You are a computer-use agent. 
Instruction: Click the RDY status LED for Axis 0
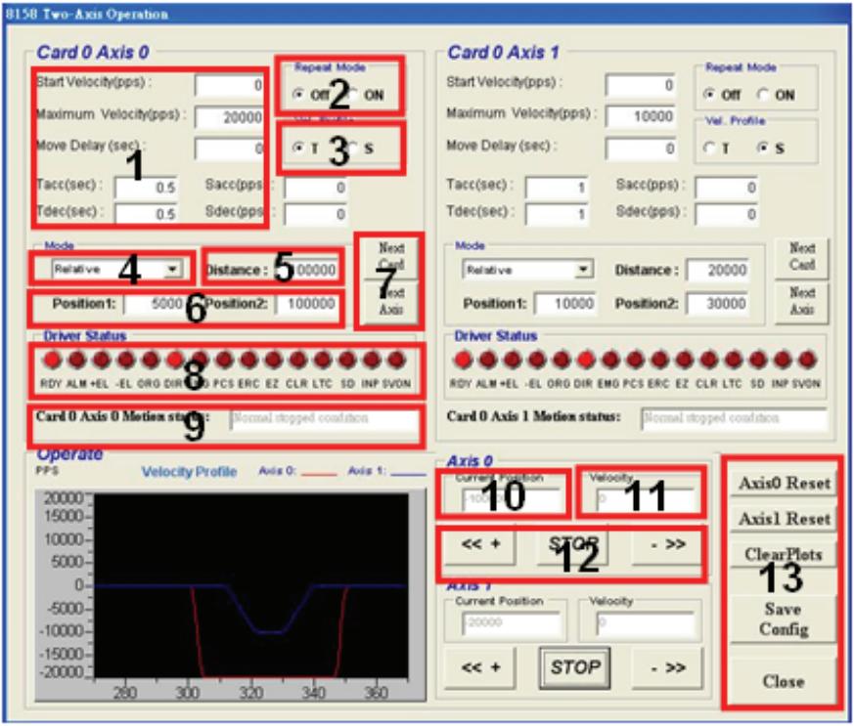click(x=52, y=360)
